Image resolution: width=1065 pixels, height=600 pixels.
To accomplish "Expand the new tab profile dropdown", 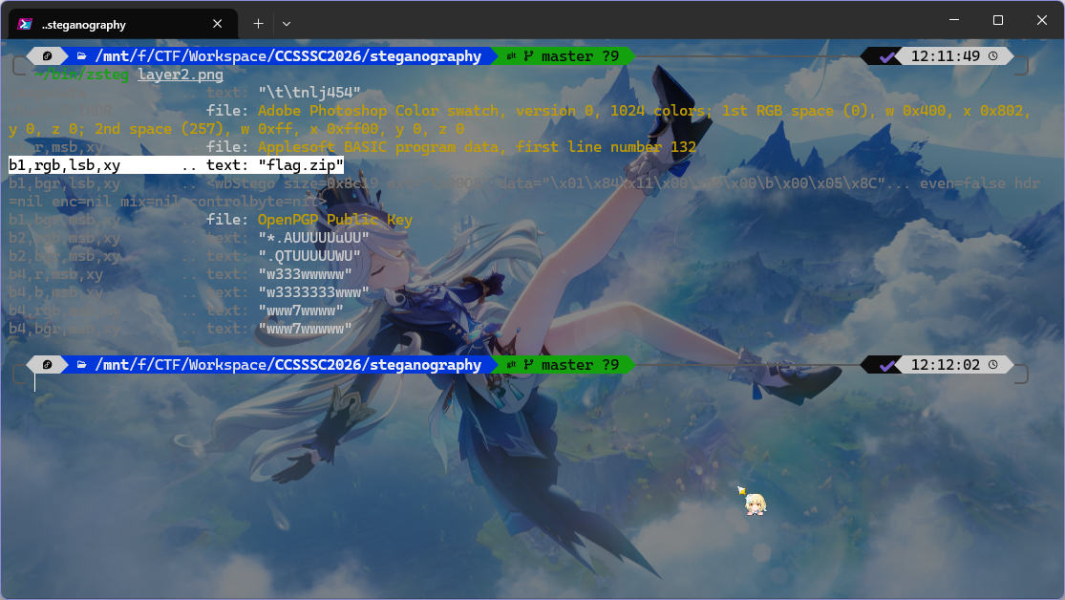I will (x=287, y=23).
